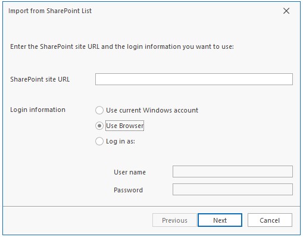Click the SharePoint site URL input field
The width and height of the screenshot is (303, 237).
point(194,79)
